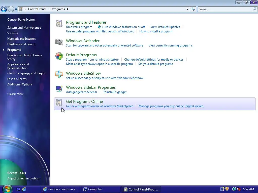Screen dimensions: 258x193
Task: Click Uninstall a program link
Action: [79, 27]
